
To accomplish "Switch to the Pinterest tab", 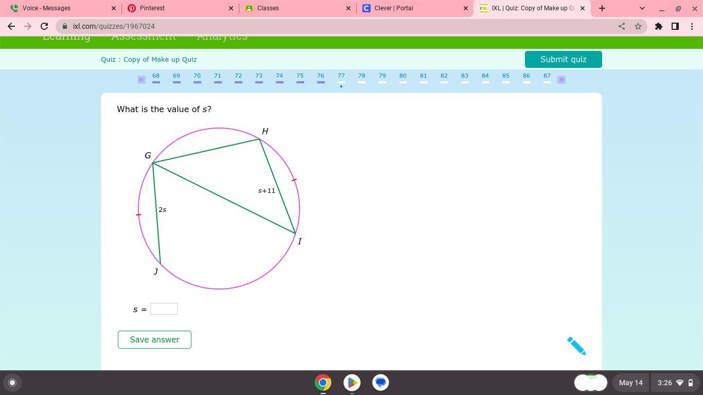I will click(x=178, y=8).
